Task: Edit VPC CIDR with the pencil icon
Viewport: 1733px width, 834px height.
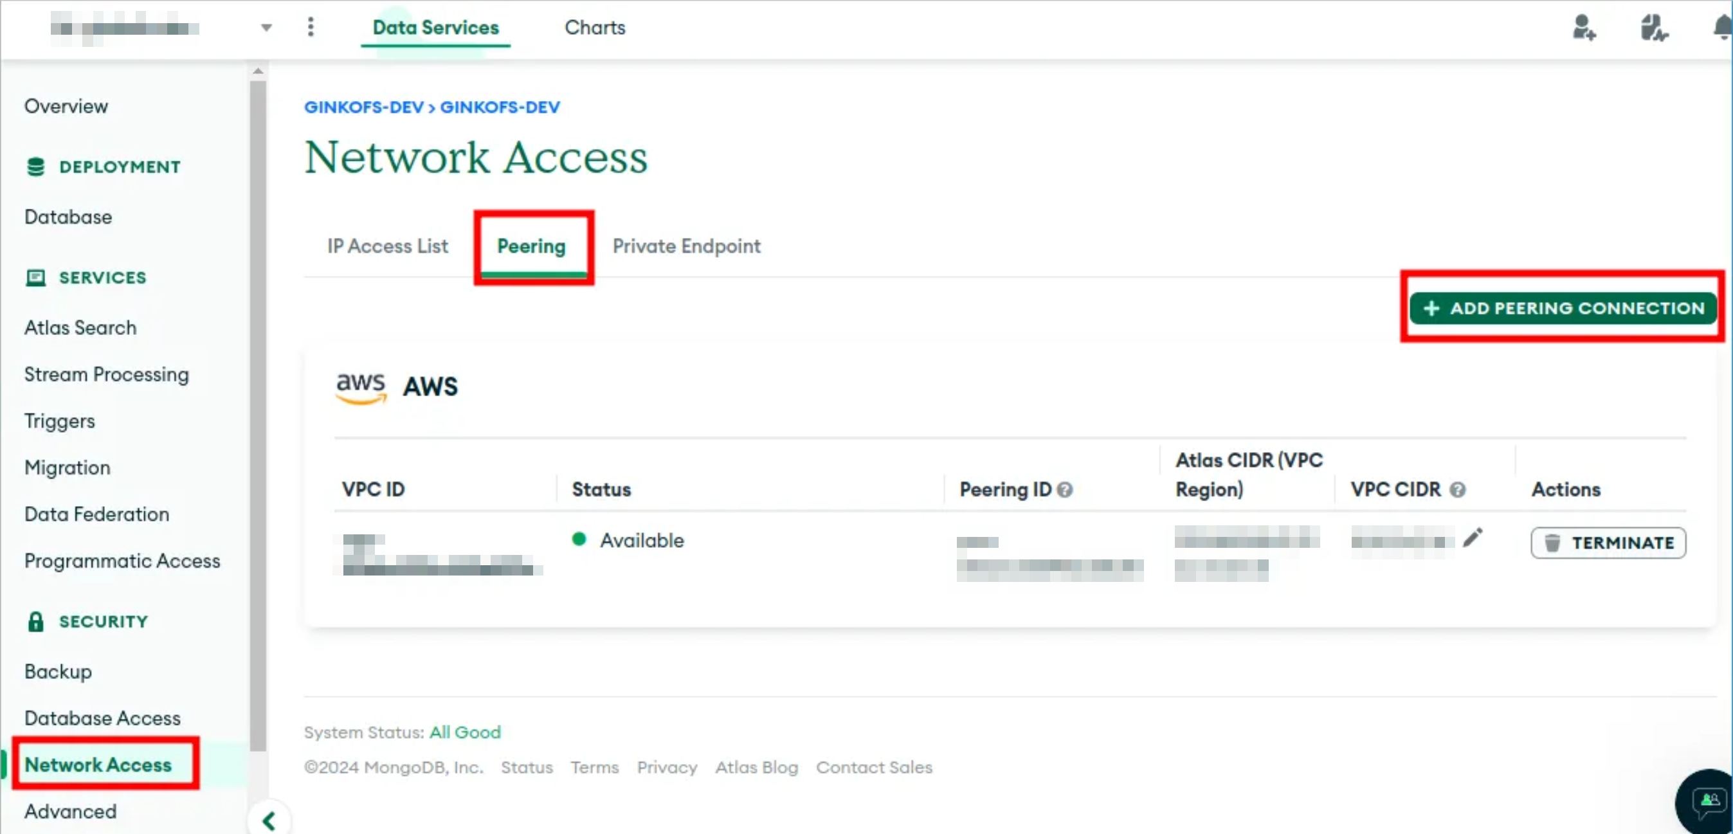Action: 1473,538
